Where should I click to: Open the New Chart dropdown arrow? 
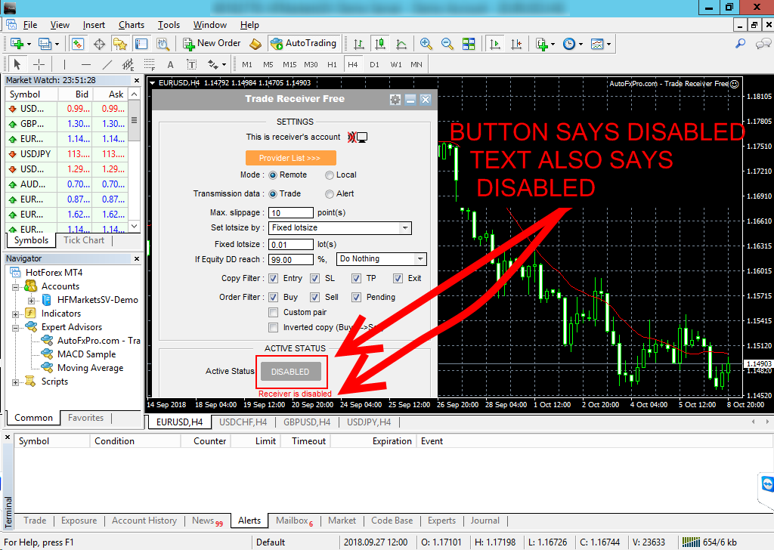coord(29,45)
